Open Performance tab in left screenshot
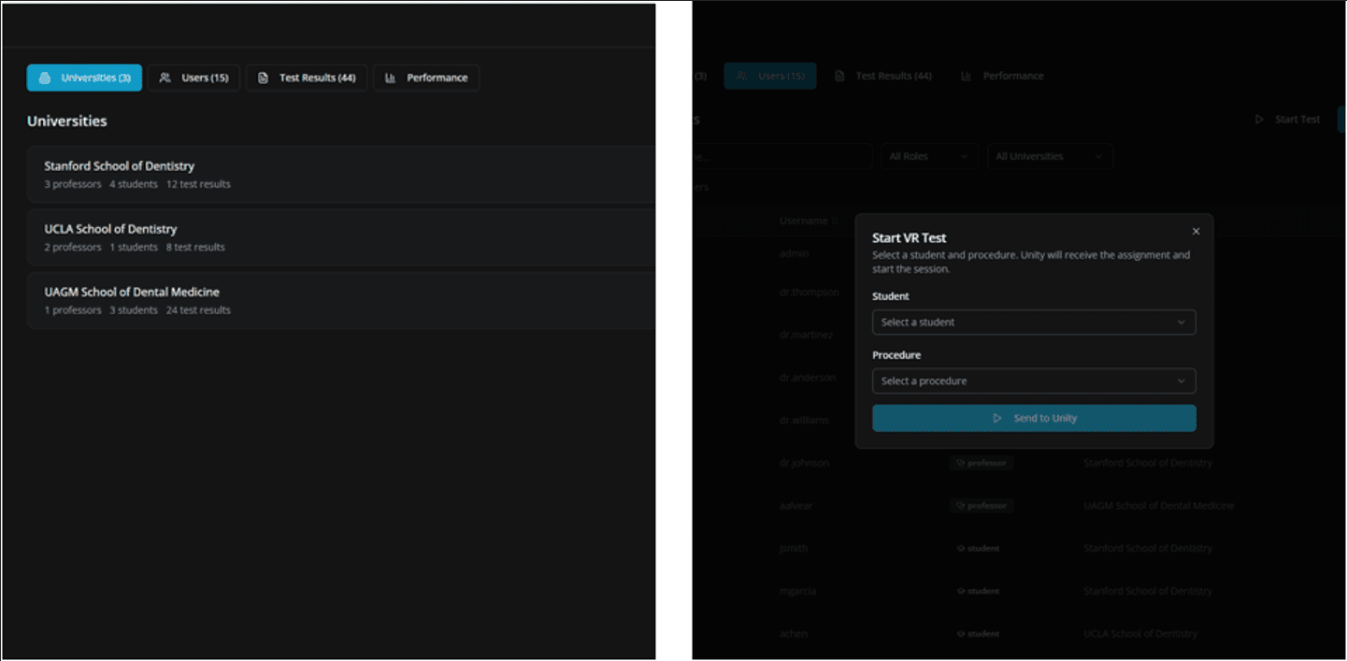Viewport: 1347px width, 661px height. (x=426, y=79)
